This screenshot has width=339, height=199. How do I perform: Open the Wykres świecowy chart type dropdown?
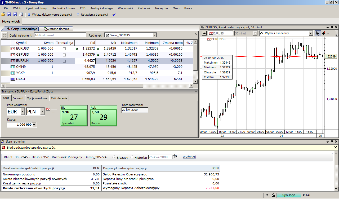point(311,33)
